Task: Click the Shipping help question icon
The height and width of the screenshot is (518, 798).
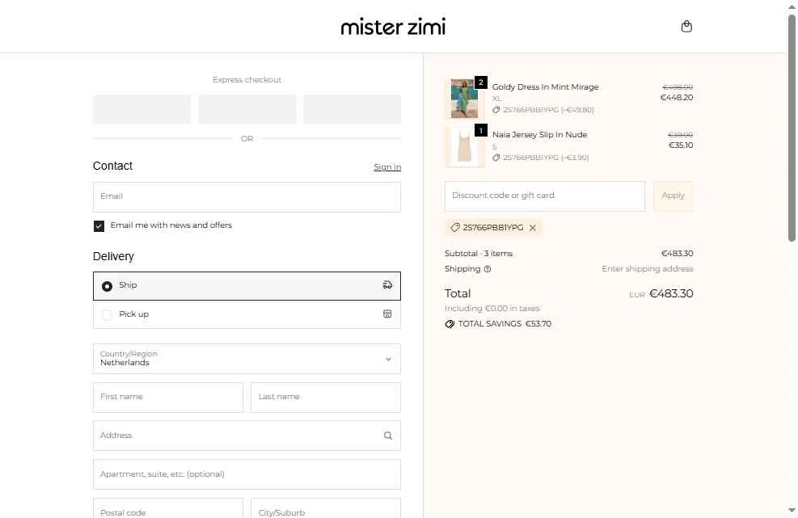Action: tap(487, 269)
